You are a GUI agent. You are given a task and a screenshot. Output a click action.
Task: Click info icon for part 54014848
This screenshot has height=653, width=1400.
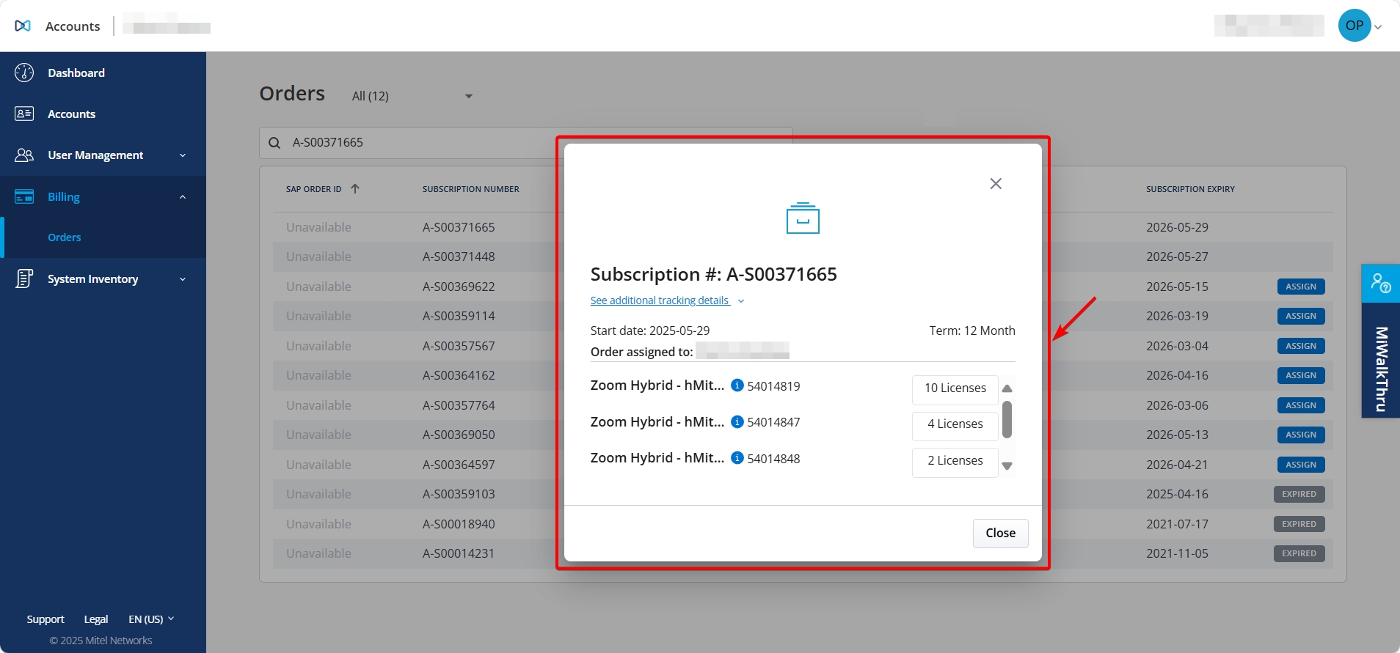point(737,458)
